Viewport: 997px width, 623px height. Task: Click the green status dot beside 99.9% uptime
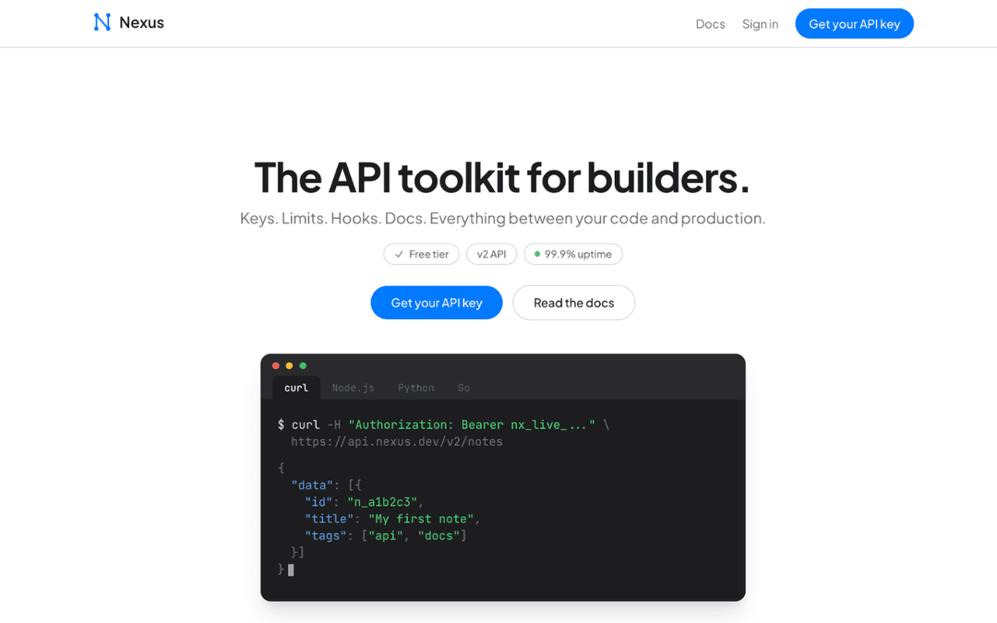(537, 254)
